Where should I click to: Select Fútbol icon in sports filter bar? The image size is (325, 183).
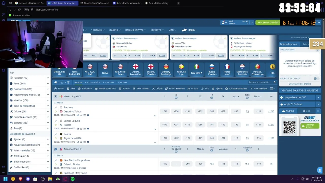59,89
